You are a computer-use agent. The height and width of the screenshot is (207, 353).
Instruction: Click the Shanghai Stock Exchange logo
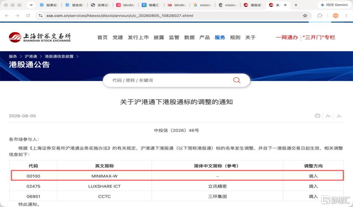[40, 37]
